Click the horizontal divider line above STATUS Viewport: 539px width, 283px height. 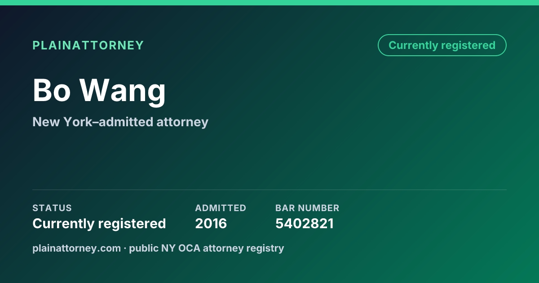click(x=269, y=190)
